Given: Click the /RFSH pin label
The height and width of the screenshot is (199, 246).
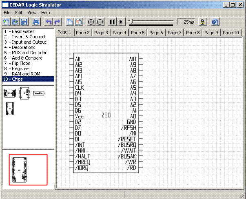Looking at the screenshot, I should (x=129, y=128).
